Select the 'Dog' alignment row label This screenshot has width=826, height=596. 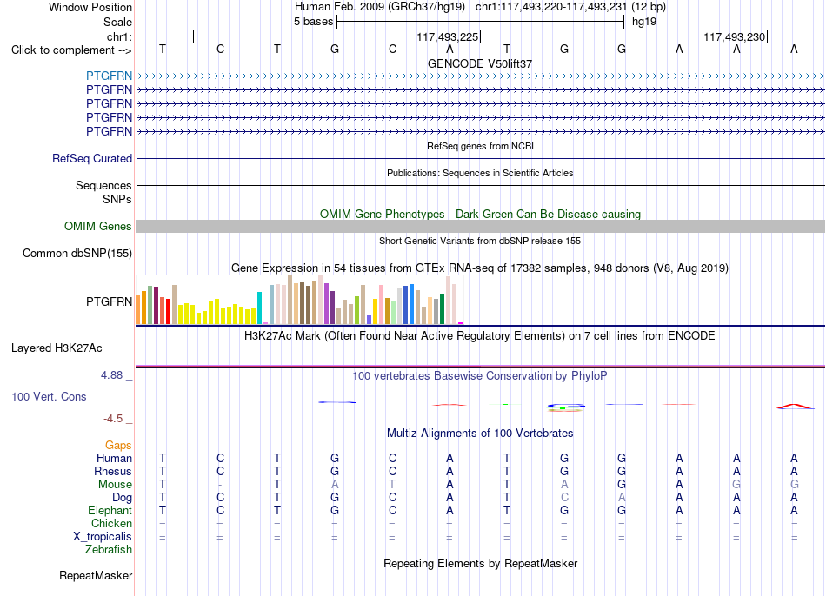[122, 498]
